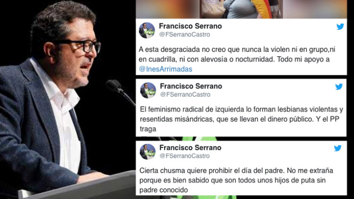
Task: Open profile avatar of the third tweet
Action: pyautogui.click(x=147, y=152)
